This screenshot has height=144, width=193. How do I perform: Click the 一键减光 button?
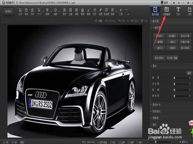click(172, 48)
